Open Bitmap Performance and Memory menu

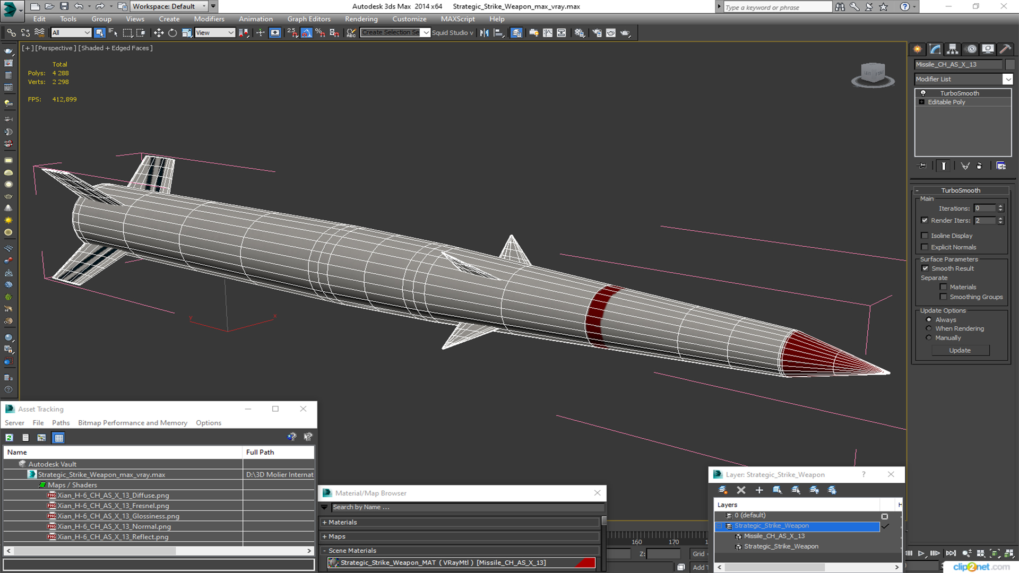132,423
